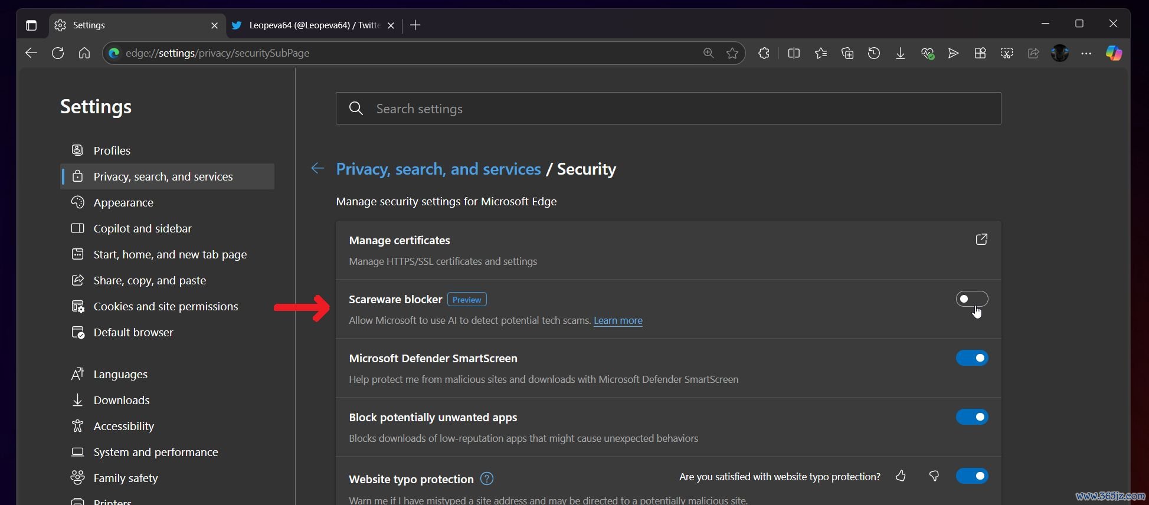
Task: Switch off Website typo protection toggle
Action: click(972, 476)
